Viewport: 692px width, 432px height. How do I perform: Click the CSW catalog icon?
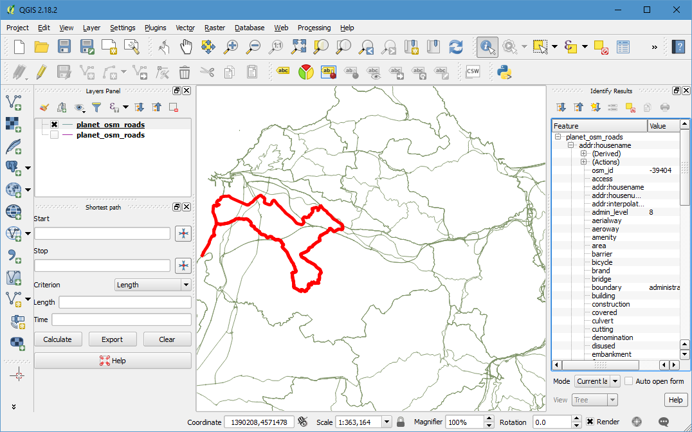click(x=473, y=71)
